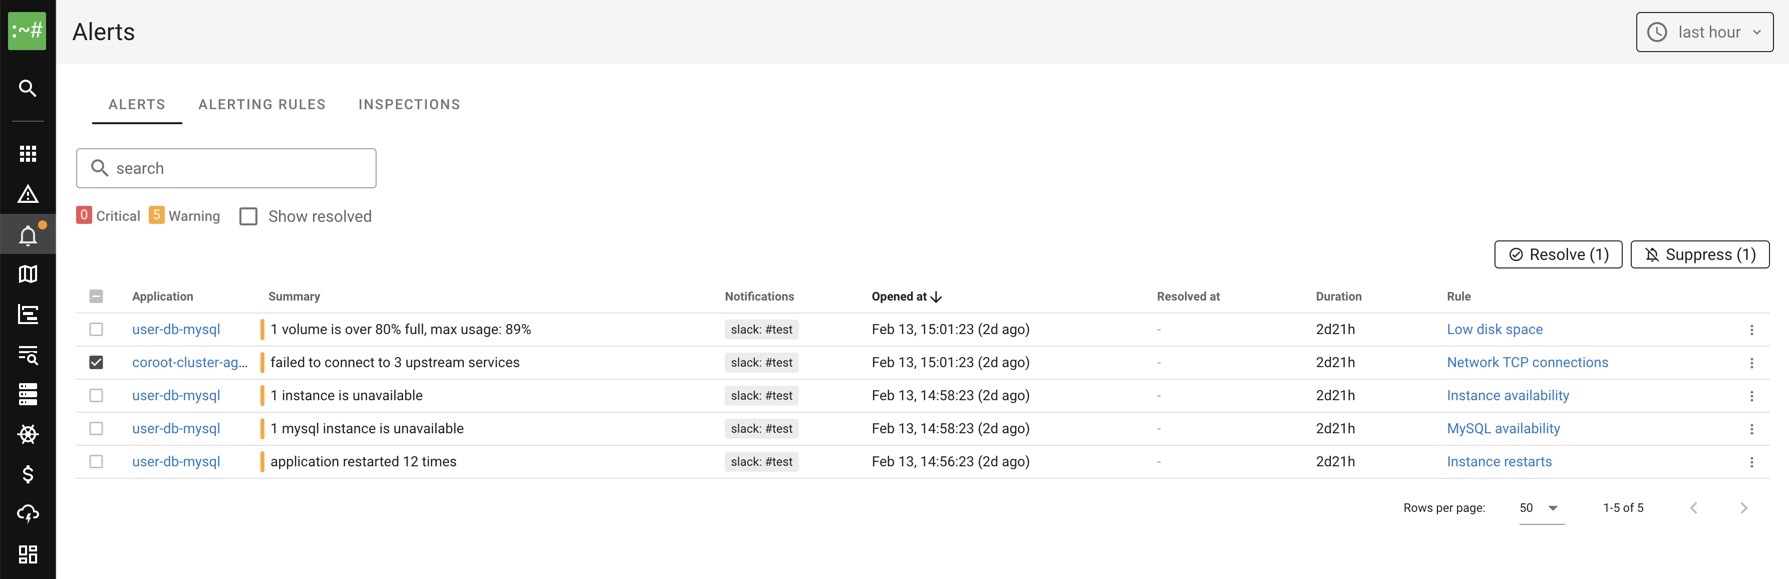Image resolution: width=1789 pixels, height=579 pixels.
Task: Expand the rows per page dropdown
Action: [1541, 508]
